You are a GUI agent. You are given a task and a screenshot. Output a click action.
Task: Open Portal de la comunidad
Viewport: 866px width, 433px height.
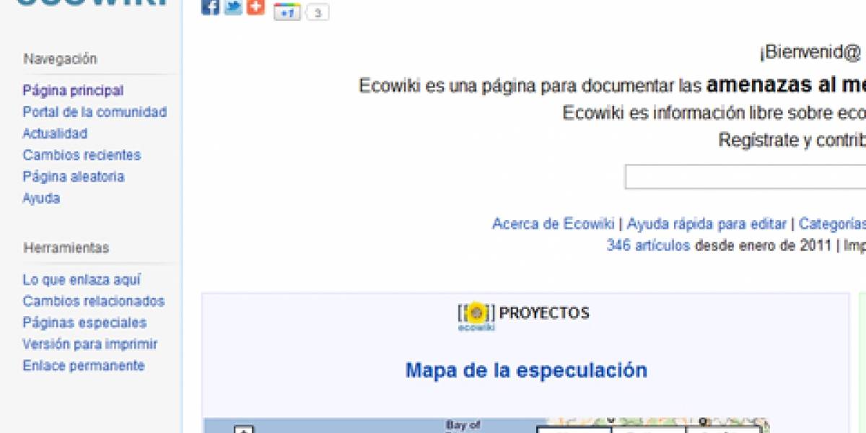pos(95,112)
